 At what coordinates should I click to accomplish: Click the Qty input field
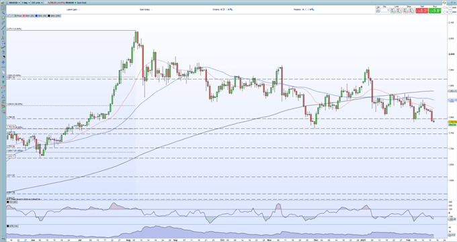[x=384, y=11]
